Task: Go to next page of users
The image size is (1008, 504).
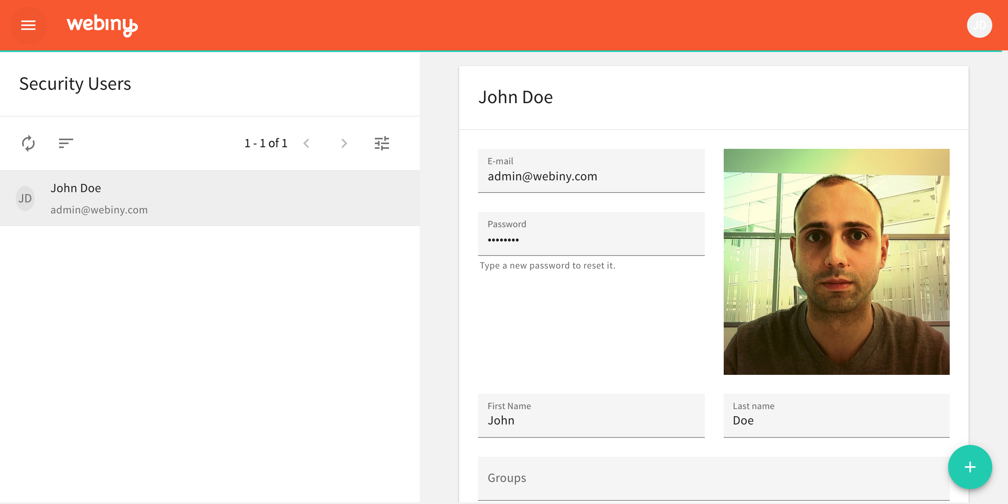Action: 344,143
